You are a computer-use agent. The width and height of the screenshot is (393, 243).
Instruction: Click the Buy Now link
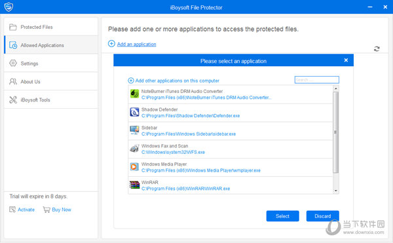(62, 210)
